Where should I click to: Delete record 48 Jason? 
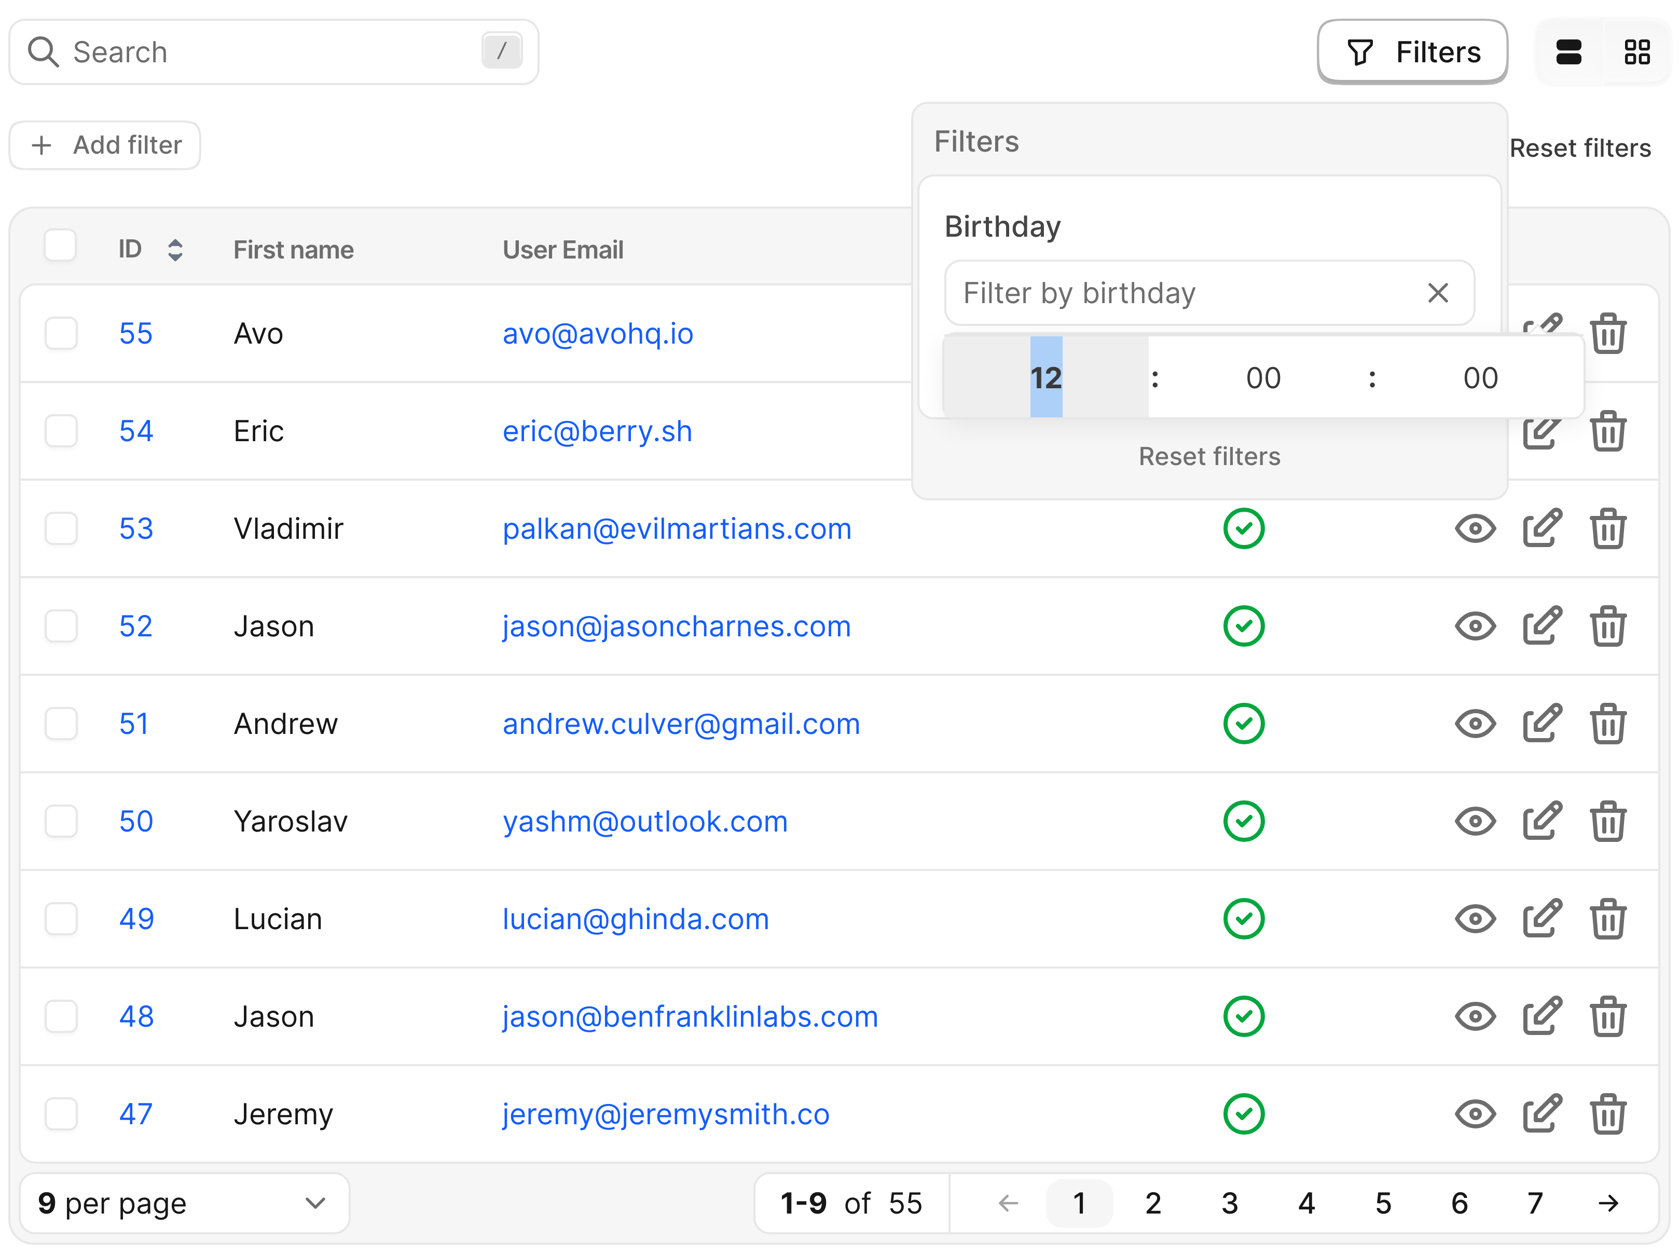point(1608,1016)
